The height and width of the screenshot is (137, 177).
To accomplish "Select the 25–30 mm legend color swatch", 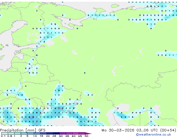I will (56, 133).
